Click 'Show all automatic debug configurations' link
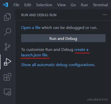The height and width of the screenshot is (104, 111). pos(58,65)
